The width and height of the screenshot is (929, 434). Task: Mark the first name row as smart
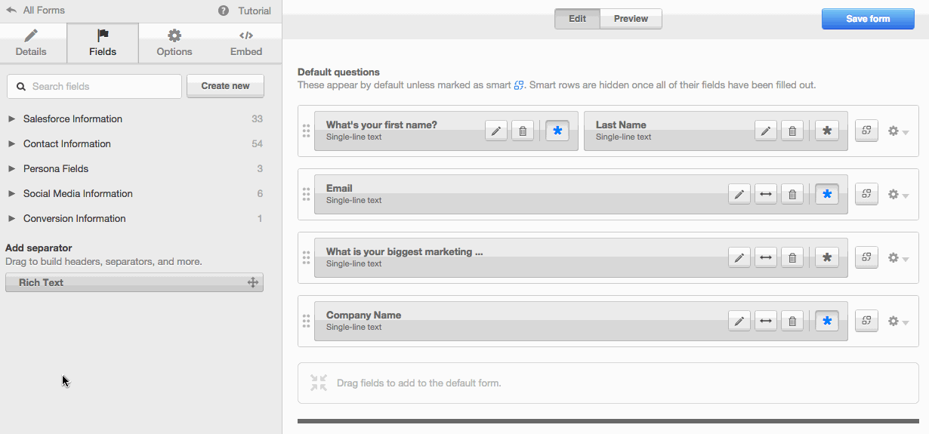click(866, 131)
